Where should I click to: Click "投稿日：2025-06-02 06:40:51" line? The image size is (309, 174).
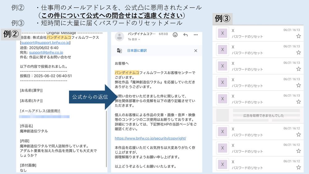point(46,76)
